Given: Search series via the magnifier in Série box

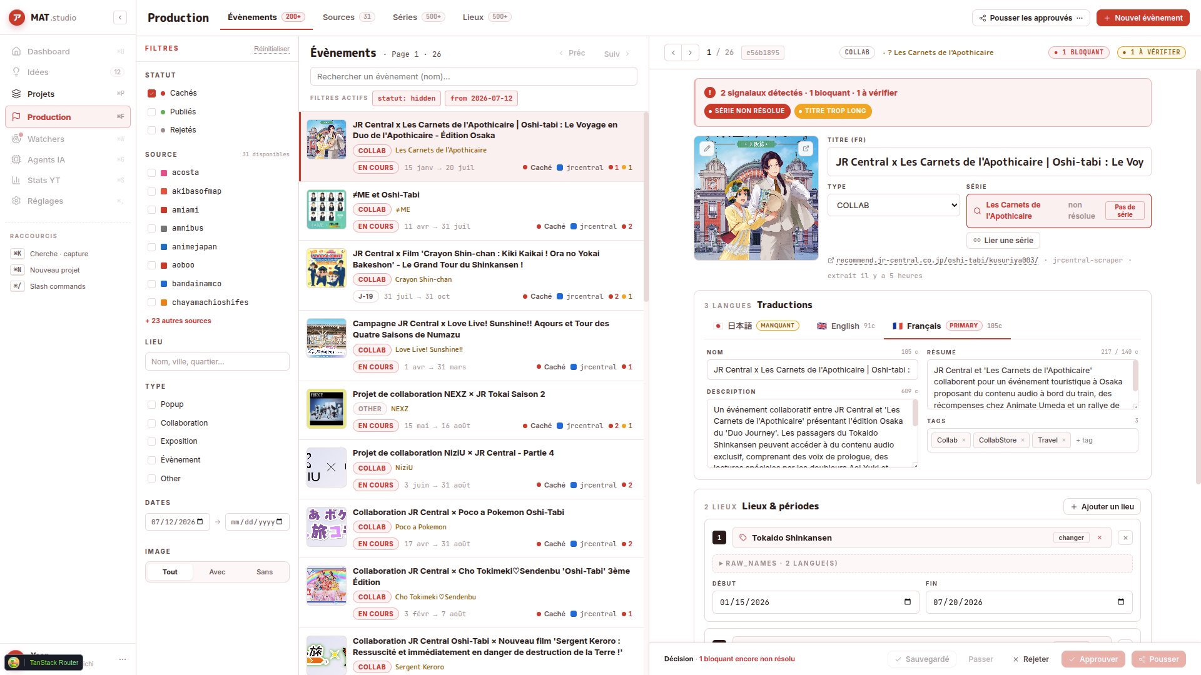Looking at the screenshot, I should [977, 211].
